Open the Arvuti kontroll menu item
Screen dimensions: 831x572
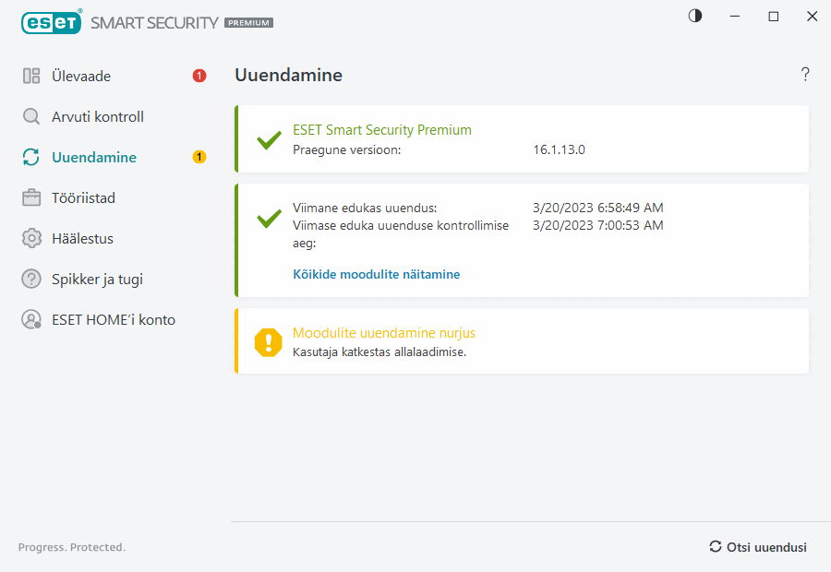[98, 117]
